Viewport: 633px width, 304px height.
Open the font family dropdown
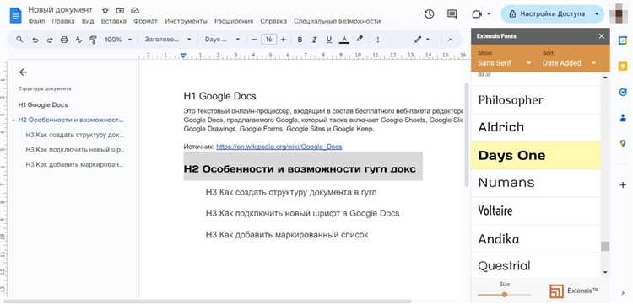[x=222, y=40]
